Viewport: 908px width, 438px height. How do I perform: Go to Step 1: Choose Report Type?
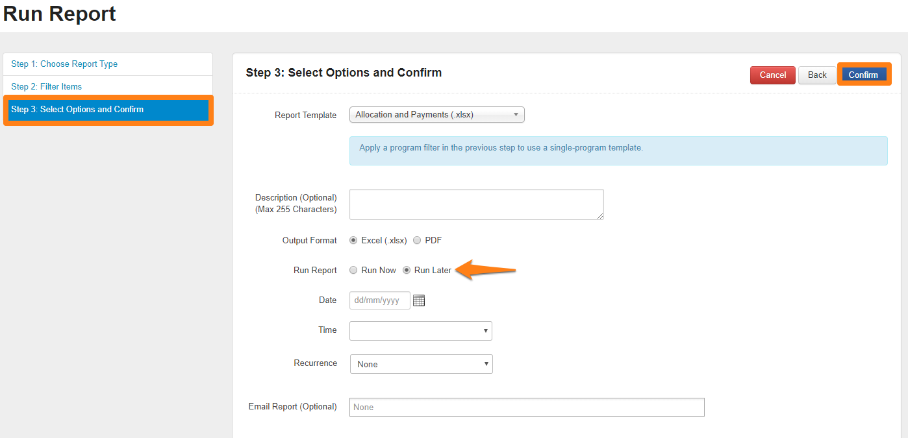tap(64, 64)
